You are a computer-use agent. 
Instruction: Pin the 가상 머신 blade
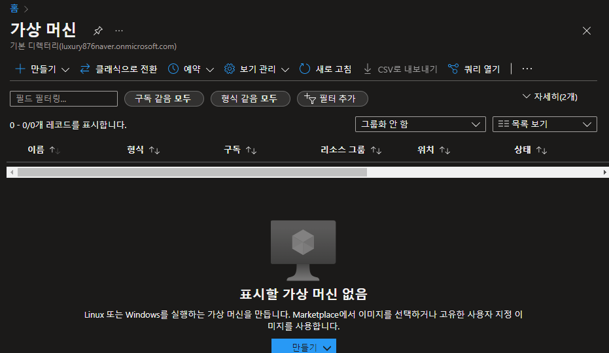[98, 30]
